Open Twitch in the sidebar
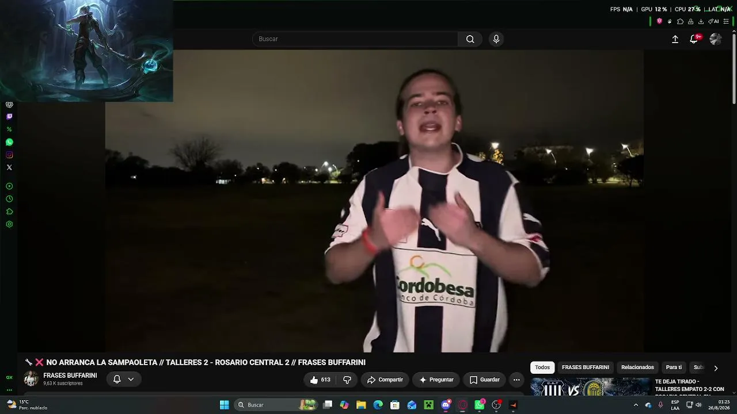Image resolution: width=737 pixels, height=414 pixels. tap(9, 117)
